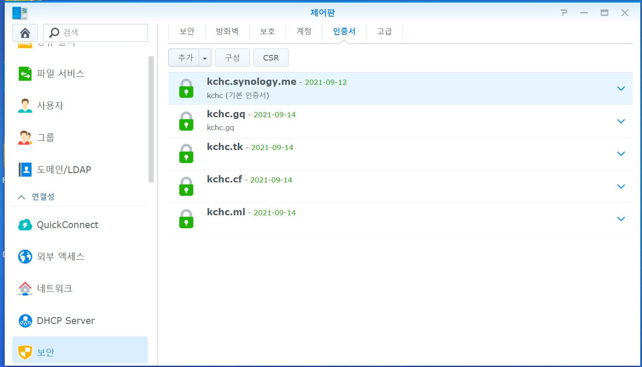Open the Group (그룹) icon
The height and width of the screenshot is (367, 642).
[x=25, y=138]
